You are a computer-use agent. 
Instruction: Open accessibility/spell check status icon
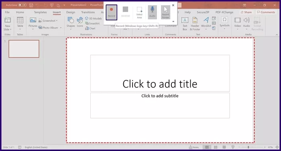click(20, 147)
